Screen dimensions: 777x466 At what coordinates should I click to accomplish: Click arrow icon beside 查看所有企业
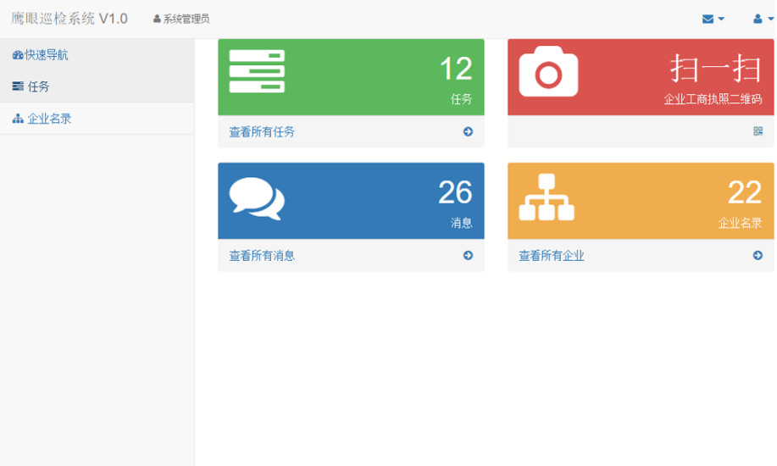click(758, 255)
